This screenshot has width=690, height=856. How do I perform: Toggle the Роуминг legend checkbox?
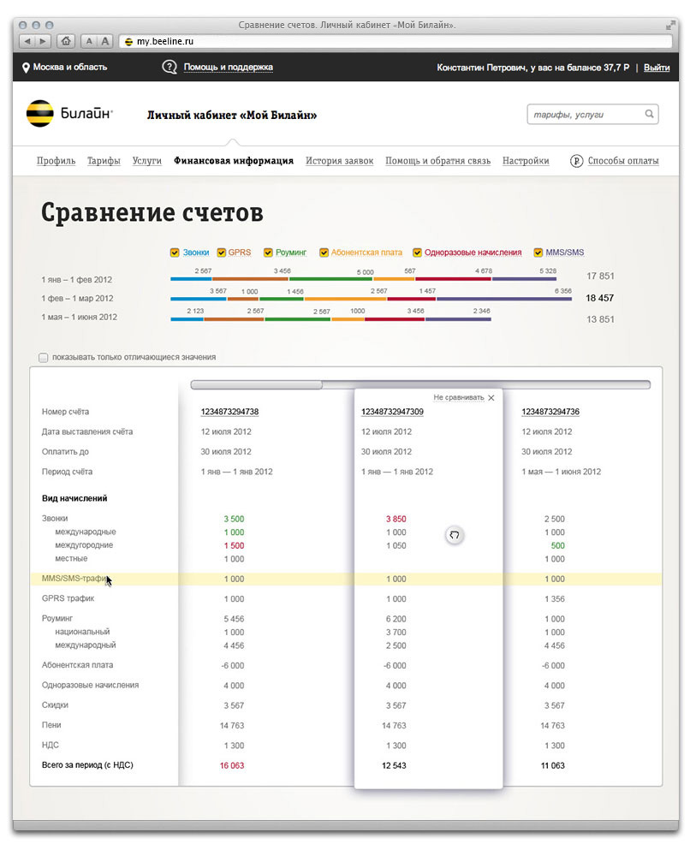point(268,253)
